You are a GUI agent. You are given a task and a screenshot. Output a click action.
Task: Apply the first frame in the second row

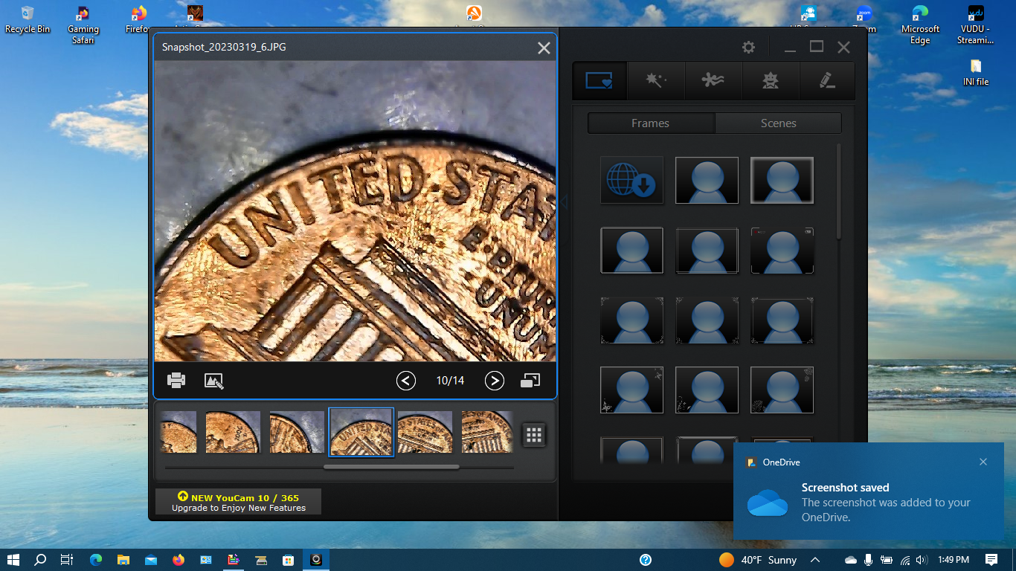631,251
